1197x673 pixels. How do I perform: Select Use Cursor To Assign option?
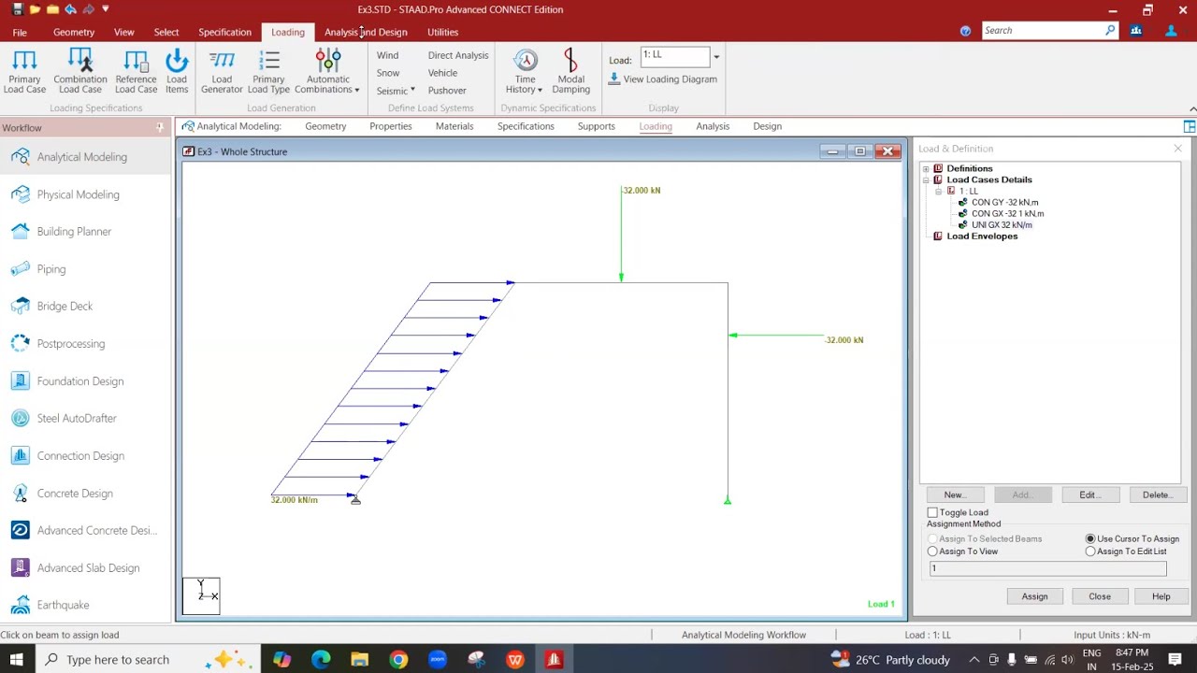coord(1090,539)
